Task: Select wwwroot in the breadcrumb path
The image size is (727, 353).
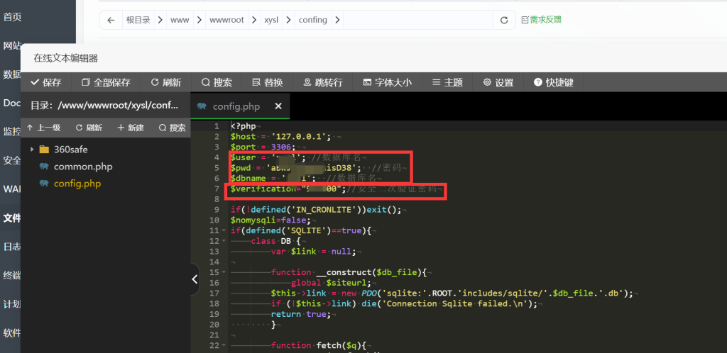Action: [x=226, y=20]
